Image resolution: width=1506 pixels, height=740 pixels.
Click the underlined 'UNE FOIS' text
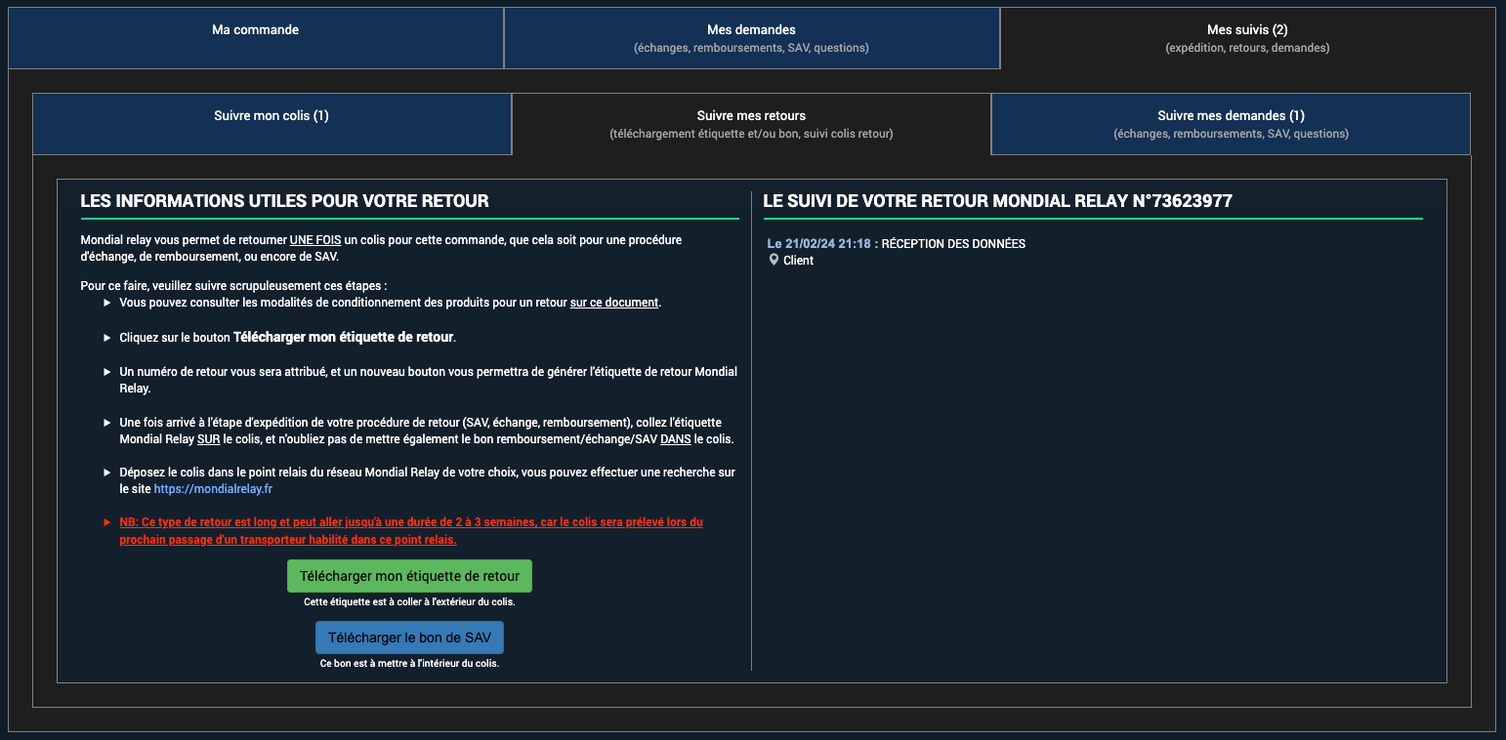(315, 240)
